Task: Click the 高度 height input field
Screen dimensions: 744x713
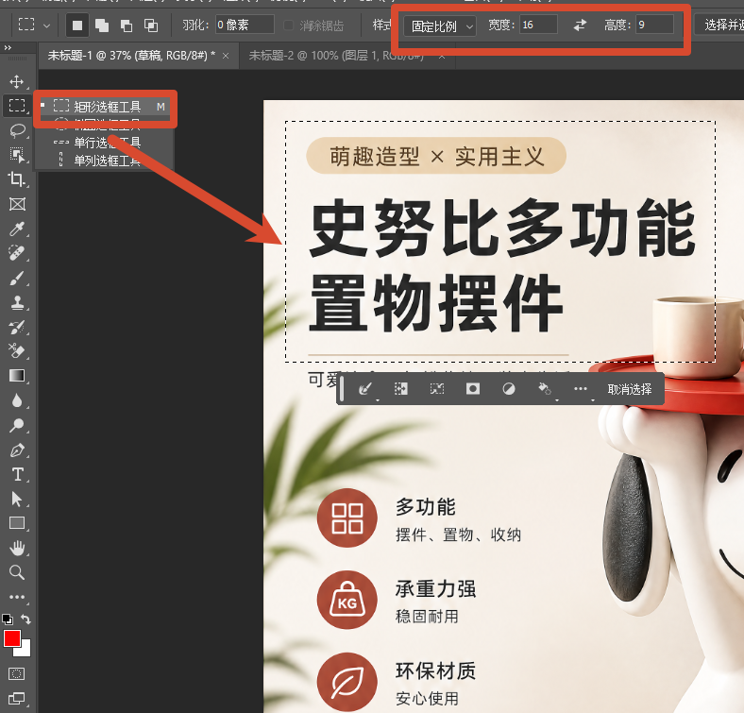Action: click(x=655, y=25)
